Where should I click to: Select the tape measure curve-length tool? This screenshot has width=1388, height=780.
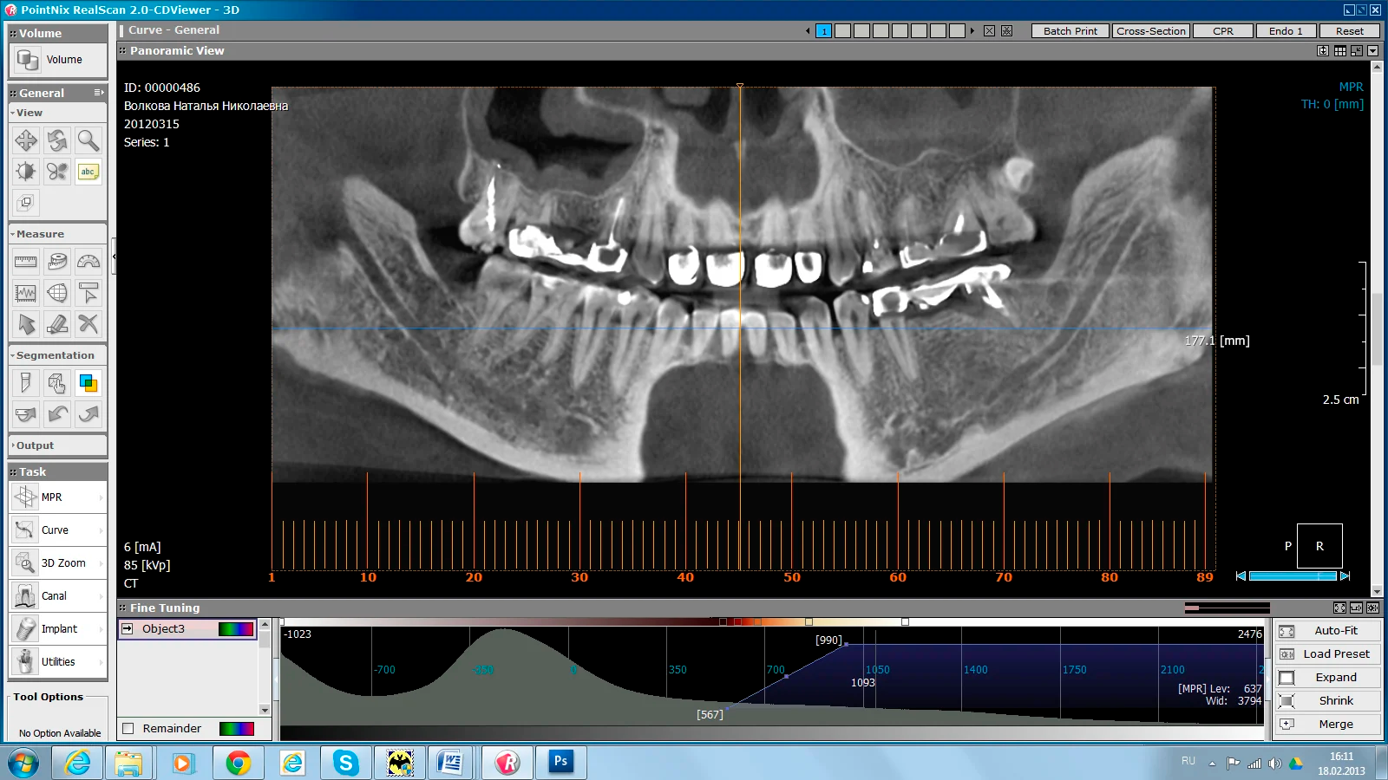pos(57,262)
